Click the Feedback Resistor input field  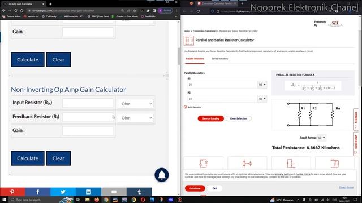click(x=88, y=117)
